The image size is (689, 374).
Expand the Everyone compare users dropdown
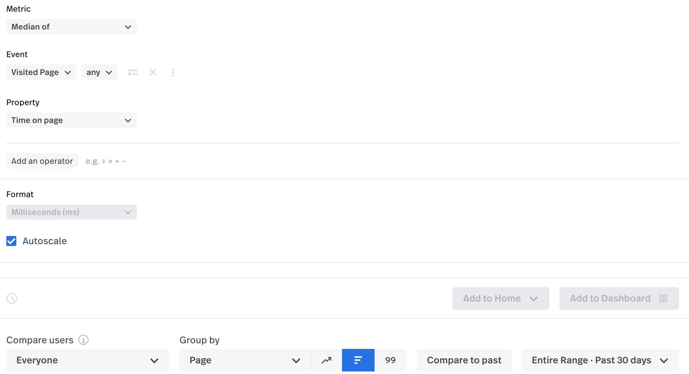tap(88, 360)
